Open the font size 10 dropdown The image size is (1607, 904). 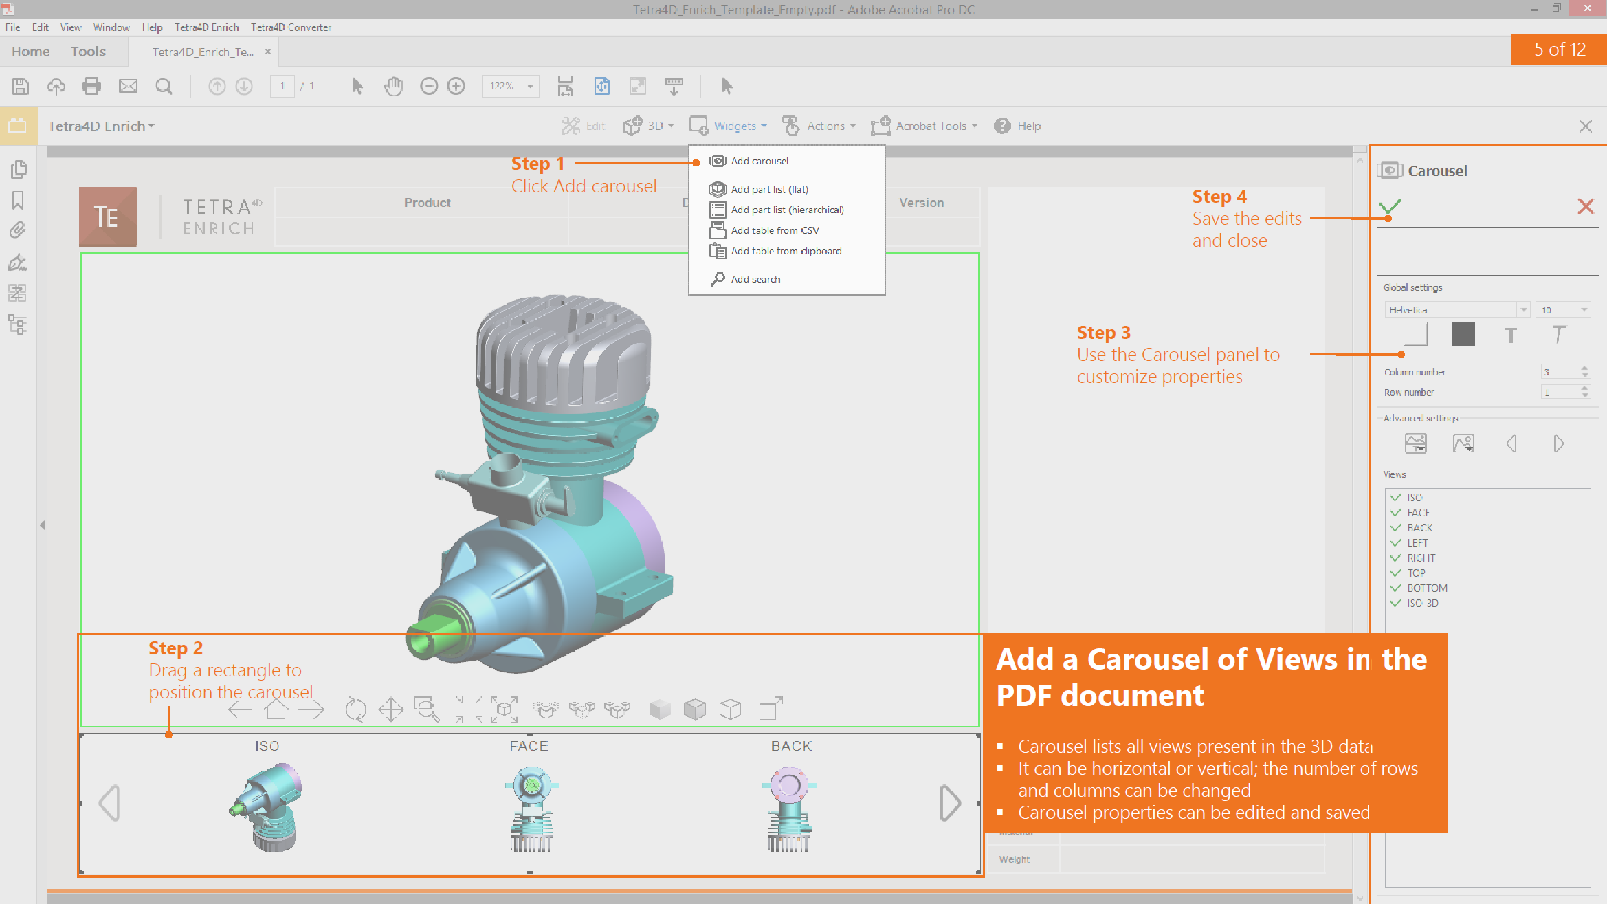tap(1584, 310)
